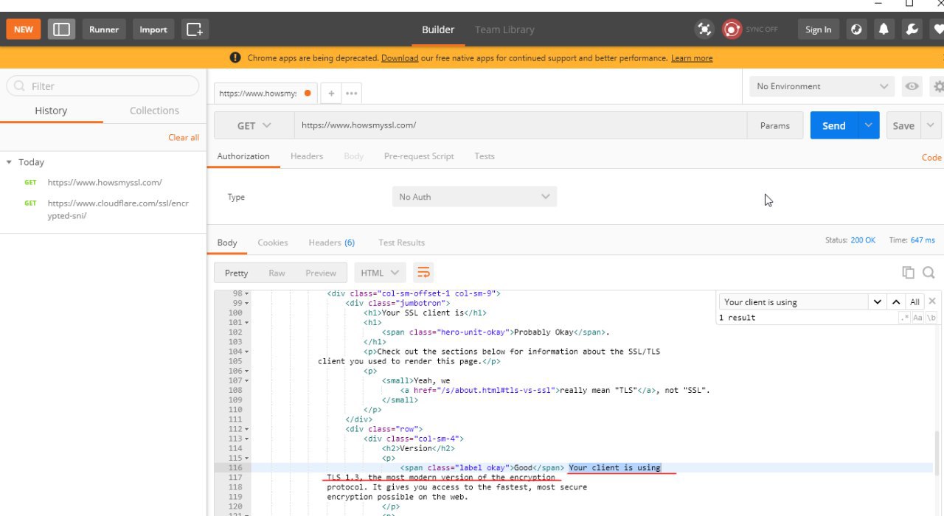Click the Save button
The image size is (944, 516).
coord(903,125)
